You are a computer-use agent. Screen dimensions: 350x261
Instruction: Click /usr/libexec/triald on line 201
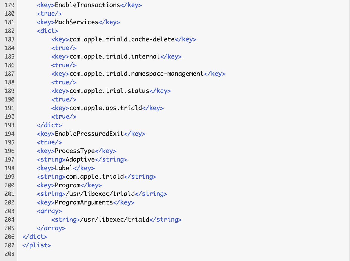(x=100, y=194)
